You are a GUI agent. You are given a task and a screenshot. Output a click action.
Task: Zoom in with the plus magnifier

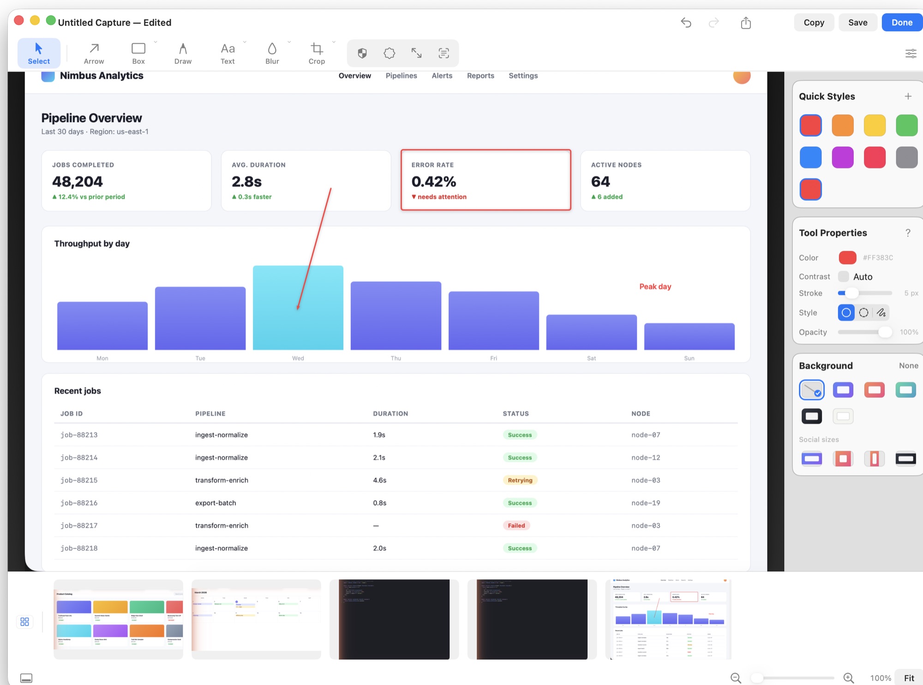pyautogui.click(x=848, y=678)
